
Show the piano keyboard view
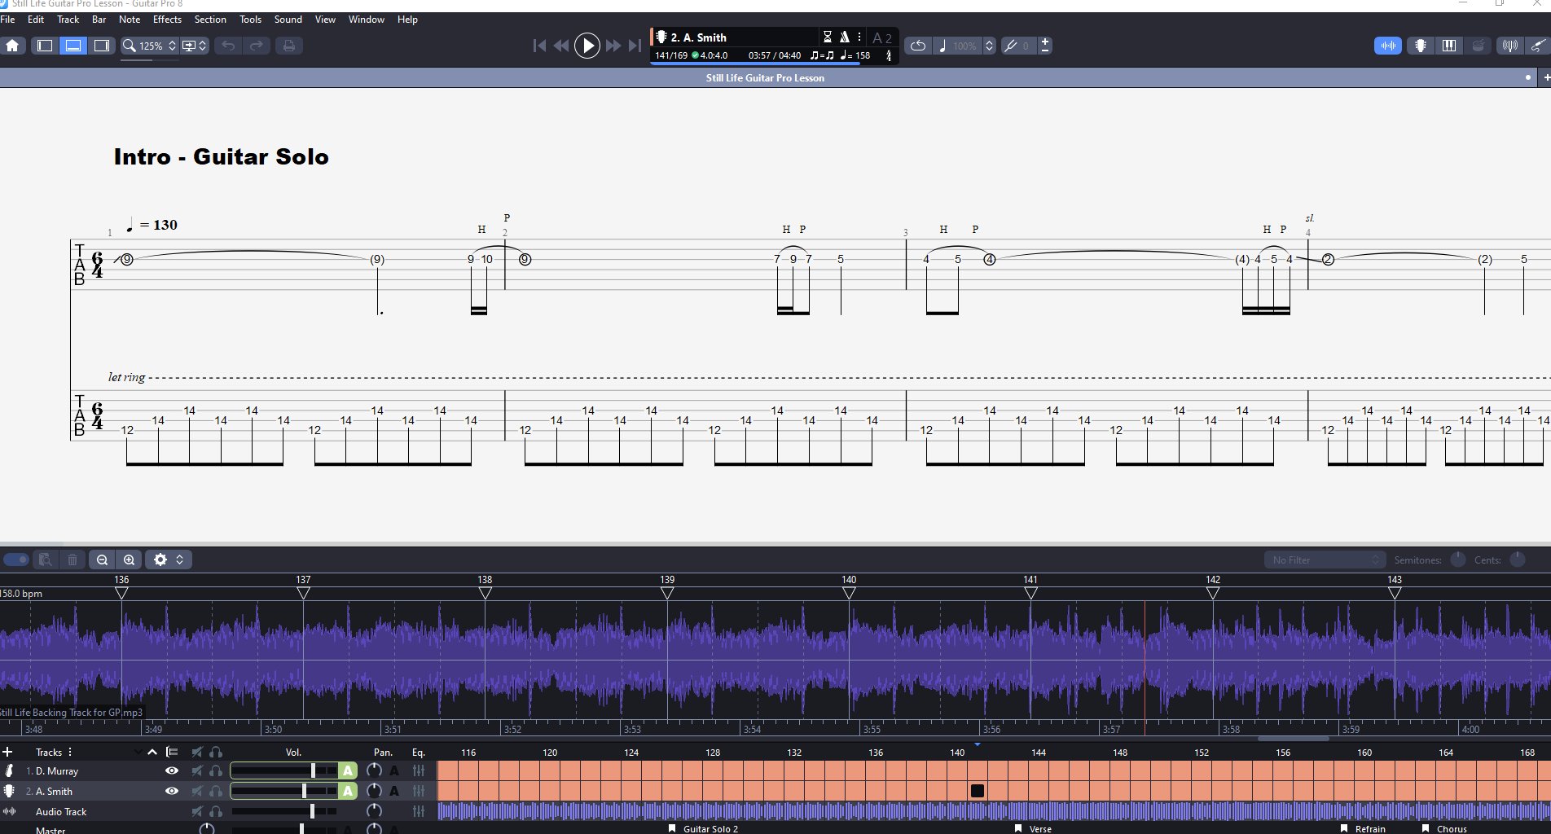[1449, 46]
